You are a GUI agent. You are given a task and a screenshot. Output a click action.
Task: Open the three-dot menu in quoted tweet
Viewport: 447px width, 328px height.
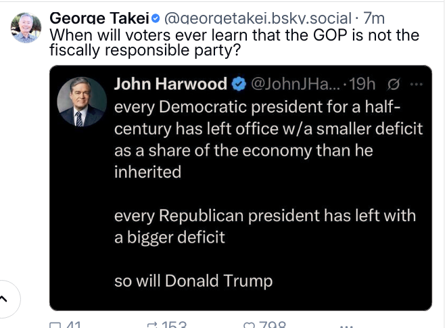point(417,84)
